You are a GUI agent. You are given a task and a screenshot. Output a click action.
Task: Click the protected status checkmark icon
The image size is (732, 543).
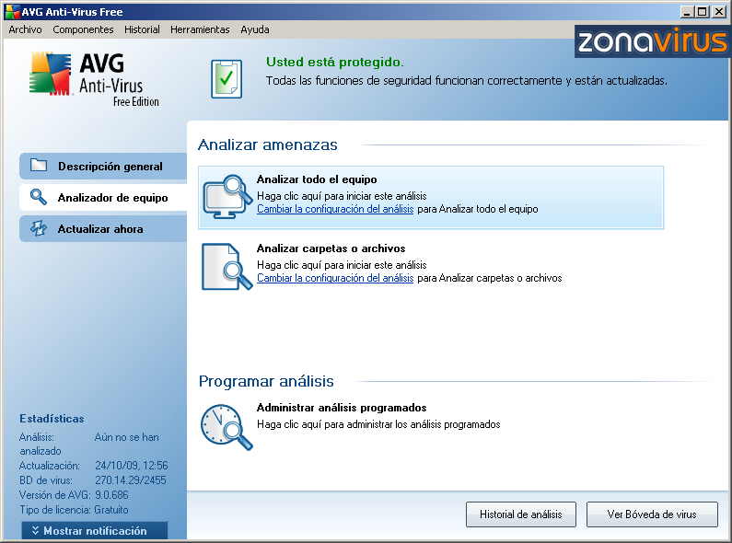[x=226, y=79]
